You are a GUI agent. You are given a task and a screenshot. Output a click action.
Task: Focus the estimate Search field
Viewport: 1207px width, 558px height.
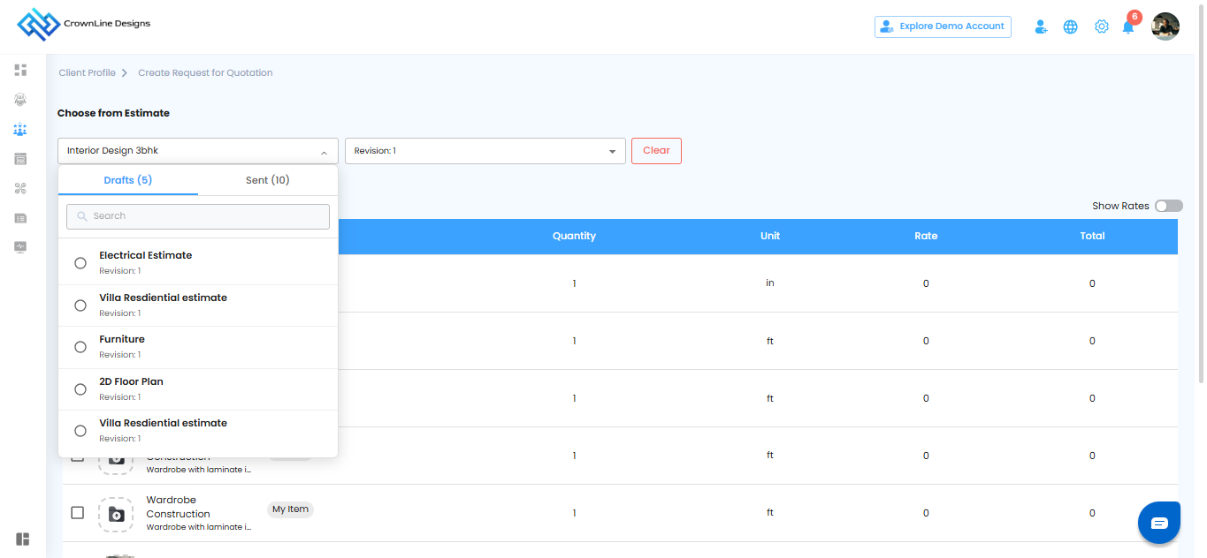[x=198, y=216]
